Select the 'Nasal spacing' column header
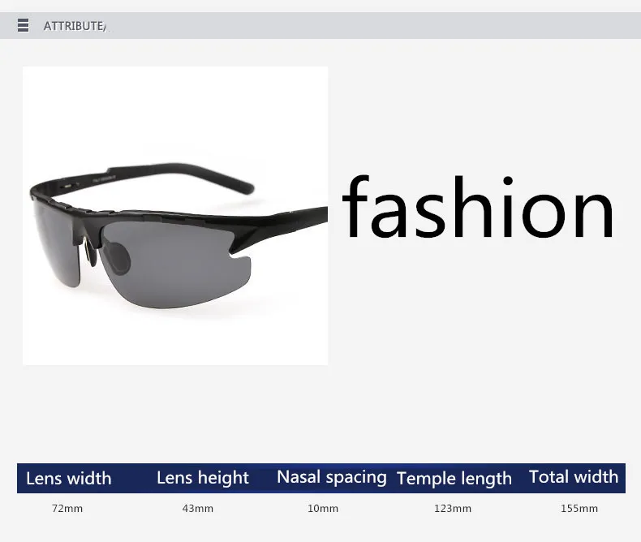The height and width of the screenshot is (542, 641). click(x=332, y=477)
